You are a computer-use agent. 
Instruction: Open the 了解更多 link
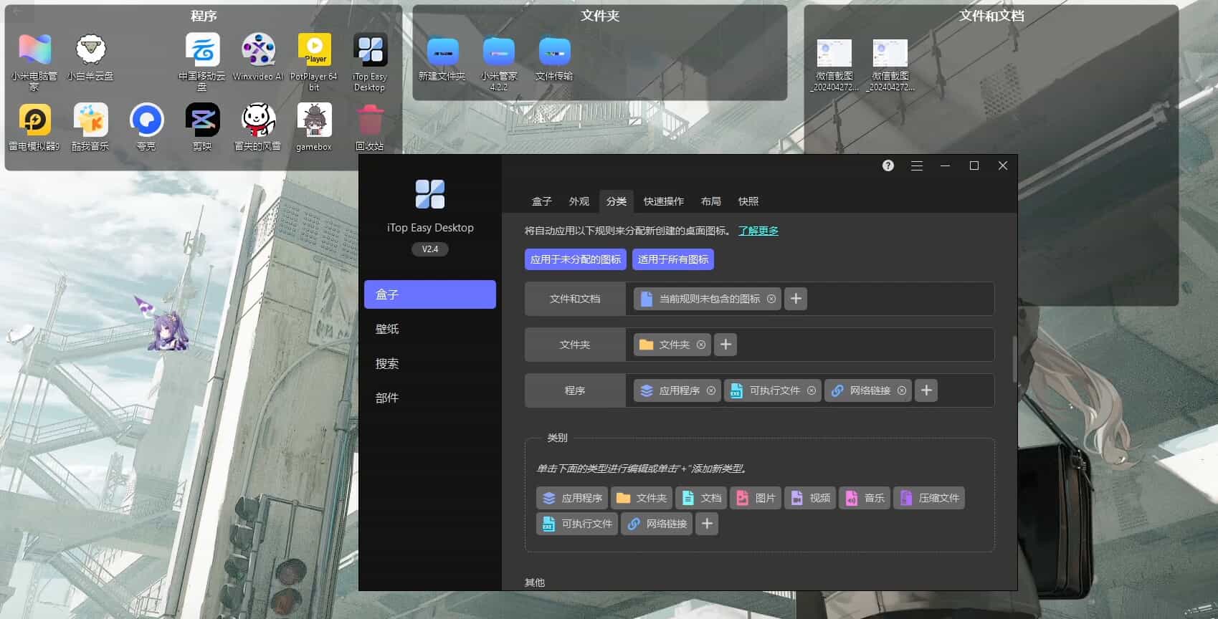[x=758, y=231]
